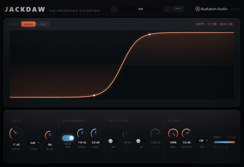Click the -1.7 dB output level readout

[231, 137]
